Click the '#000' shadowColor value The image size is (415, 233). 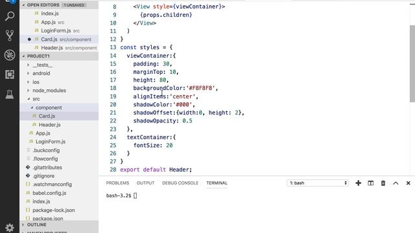182,105
